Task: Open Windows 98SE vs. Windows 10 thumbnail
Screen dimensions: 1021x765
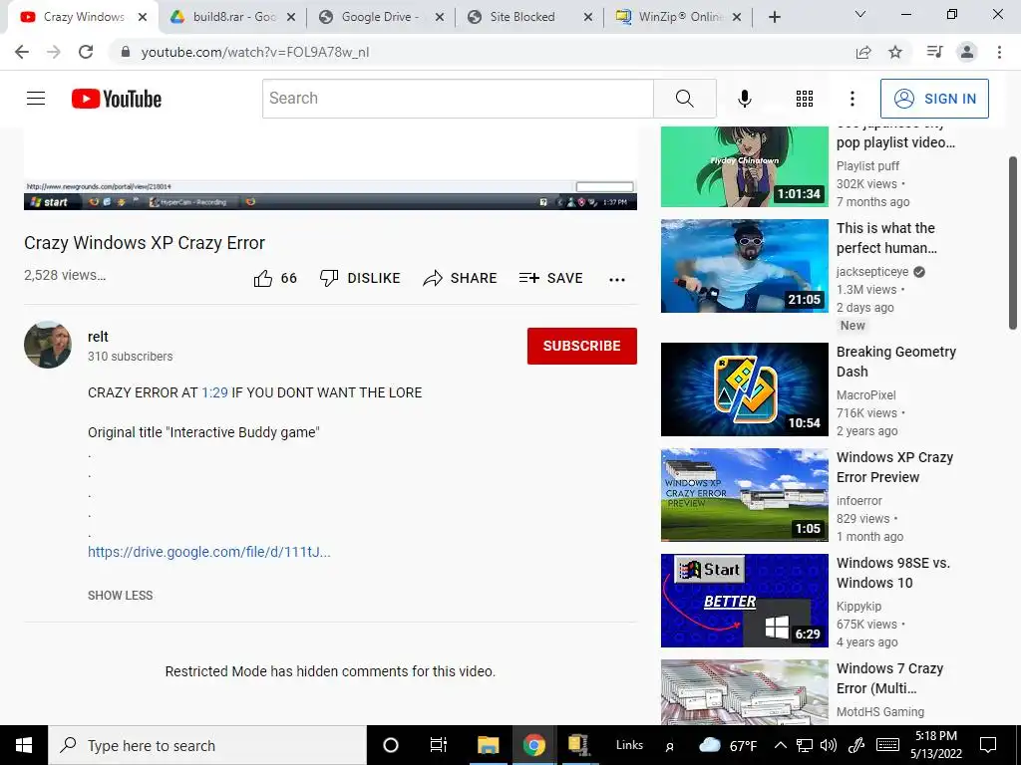Action: pos(744,601)
